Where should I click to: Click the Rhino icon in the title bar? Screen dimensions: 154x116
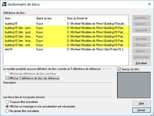[x=4, y=4]
